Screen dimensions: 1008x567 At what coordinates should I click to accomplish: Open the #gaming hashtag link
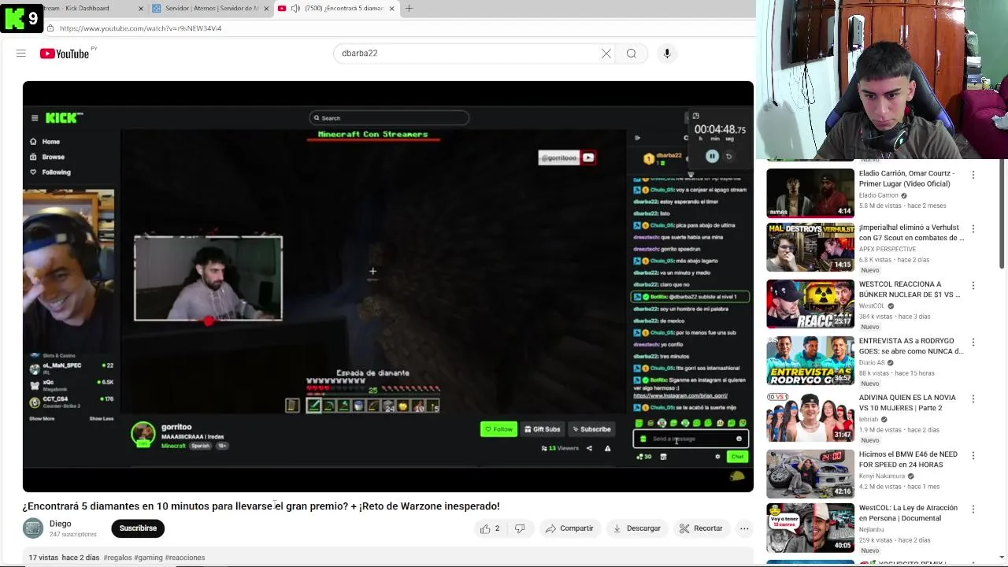click(x=148, y=558)
